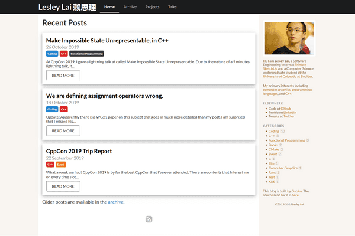
Task: Open the CMake category
Action: (x=274, y=149)
